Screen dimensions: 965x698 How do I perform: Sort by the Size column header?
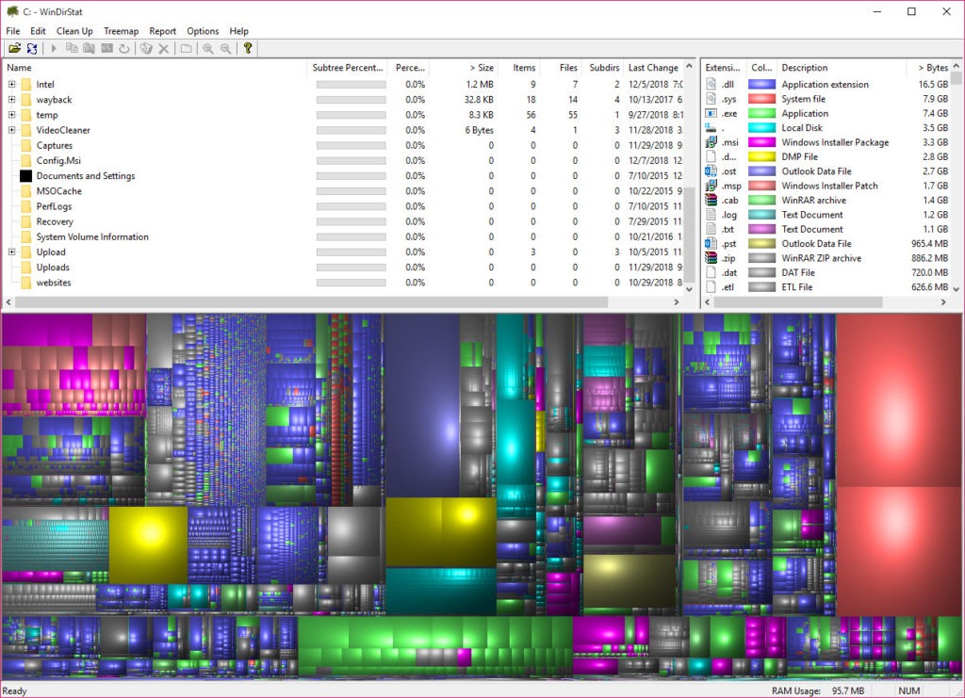(x=463, y=68)
